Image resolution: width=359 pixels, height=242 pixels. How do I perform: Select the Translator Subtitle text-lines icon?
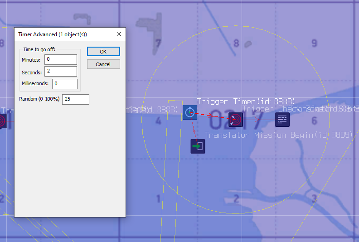click(282, 120)
